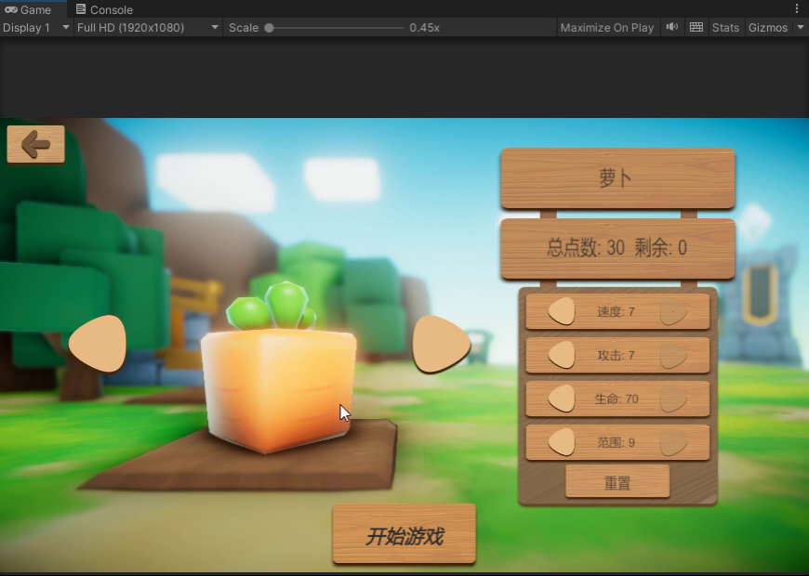Decrease the 攻击 stat value
Viewport: 809px width, 576px height.
[x=562, y=355]
